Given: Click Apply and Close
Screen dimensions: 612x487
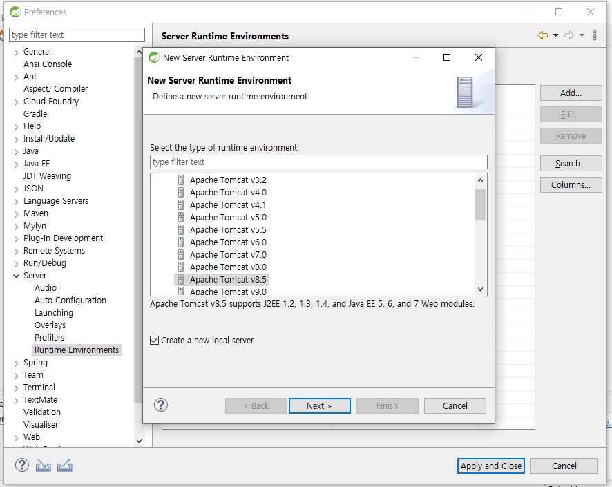Looking at the screenshot, I should 490,466.
